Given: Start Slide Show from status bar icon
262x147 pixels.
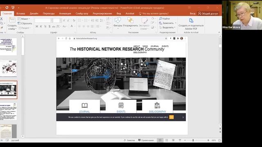Looking at the screenshot, I should (180, 140).
